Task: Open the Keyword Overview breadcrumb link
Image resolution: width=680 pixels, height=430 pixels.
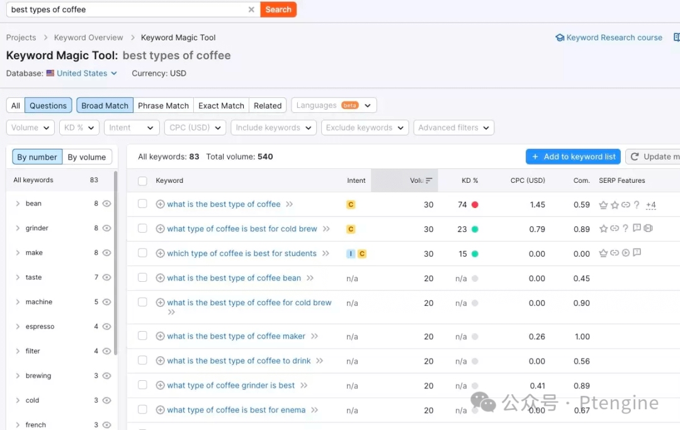Action: tap(89, 38)
